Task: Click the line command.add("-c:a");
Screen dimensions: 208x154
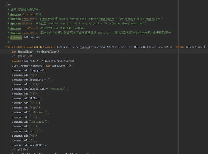Action: tap(27, 103)
